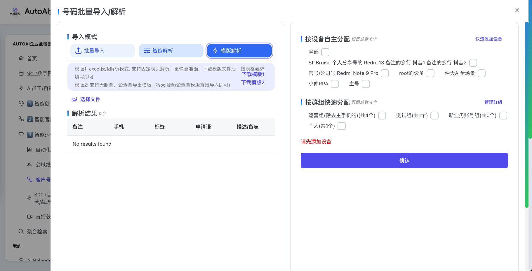Click the green vertical scrollbar on right
532x271 pixels.
tap(527, 117)
